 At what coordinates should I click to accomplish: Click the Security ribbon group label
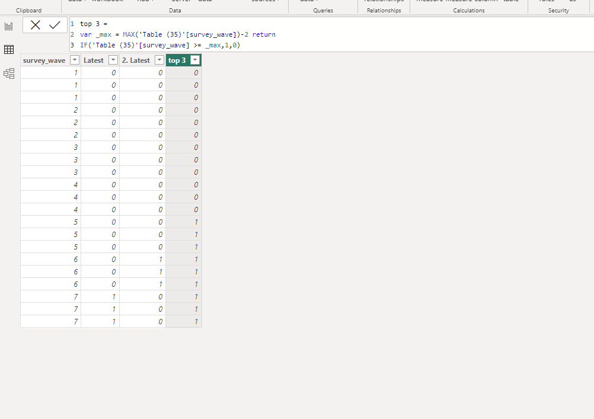(558, 11)
